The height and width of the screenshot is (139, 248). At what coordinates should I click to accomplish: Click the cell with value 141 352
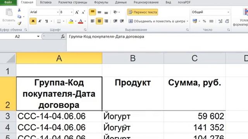tap(195, 127)
